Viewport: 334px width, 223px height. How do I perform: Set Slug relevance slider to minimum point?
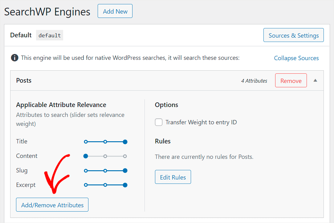[86, 171]
